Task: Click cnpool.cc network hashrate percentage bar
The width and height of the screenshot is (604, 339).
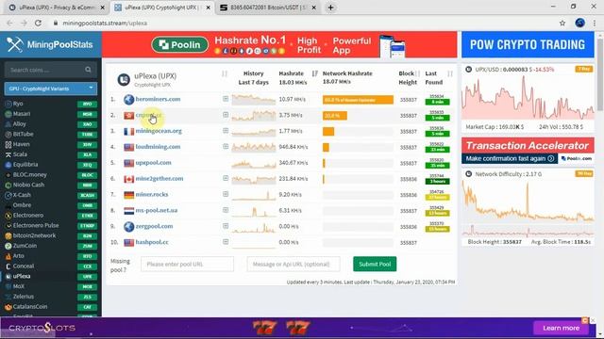Action: tap(335, 116)
